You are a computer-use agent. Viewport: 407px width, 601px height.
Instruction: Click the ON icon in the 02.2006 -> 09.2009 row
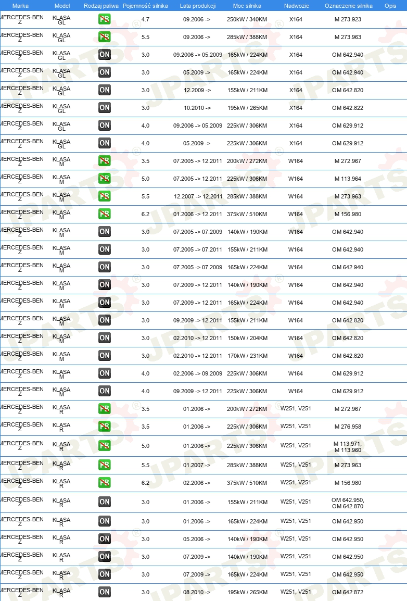click(104, 373)
